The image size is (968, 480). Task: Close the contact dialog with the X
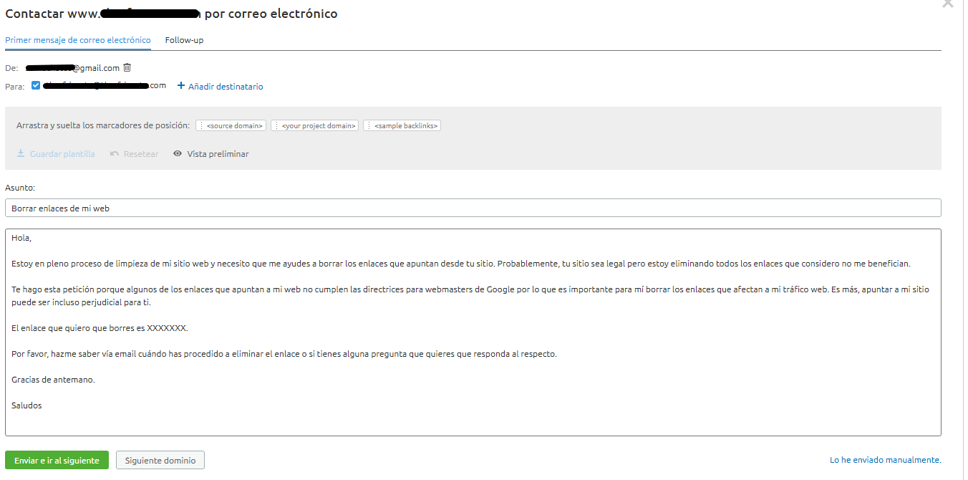tap(948, 5)
